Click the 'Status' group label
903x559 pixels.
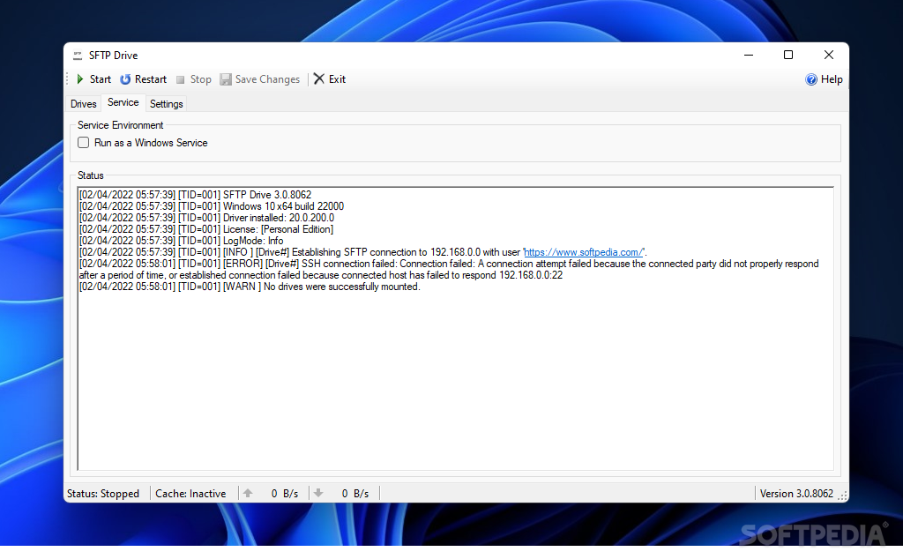(91, 175)
